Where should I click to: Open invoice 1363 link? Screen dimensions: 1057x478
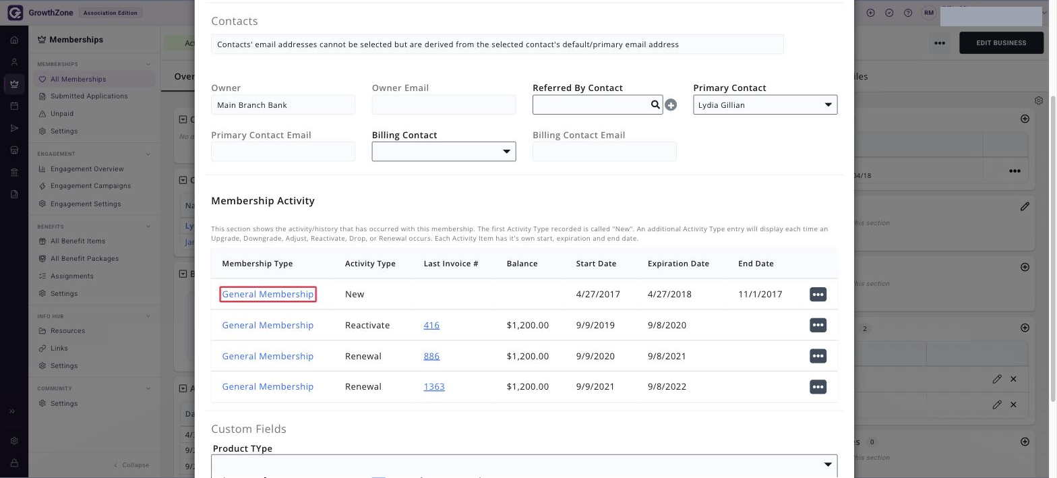[x=434, y=387]
